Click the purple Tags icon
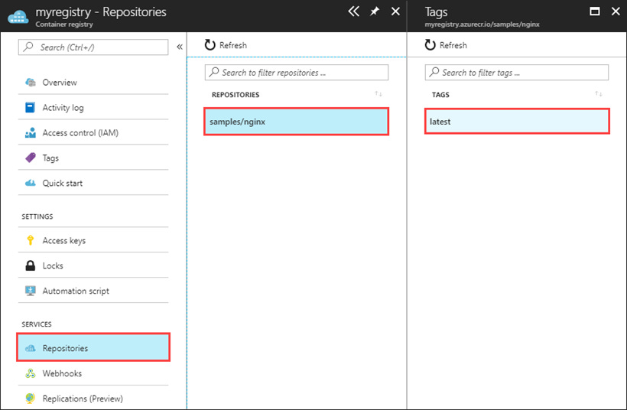The height and width of the screenshot is (410, 627). click(x=31, y=158)
